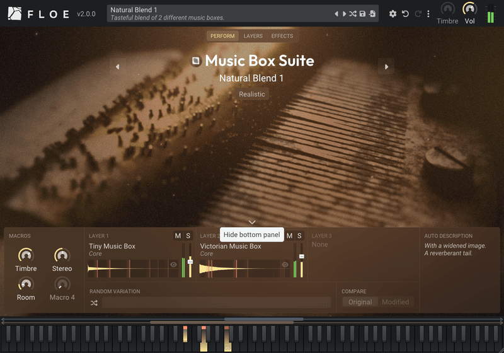
Task: Switch to the PERFORM tab
Action: click(x=222, y=36)
